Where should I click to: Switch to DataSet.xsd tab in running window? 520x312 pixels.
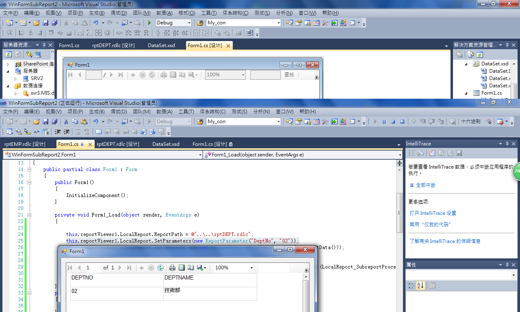tap(166, 144)
